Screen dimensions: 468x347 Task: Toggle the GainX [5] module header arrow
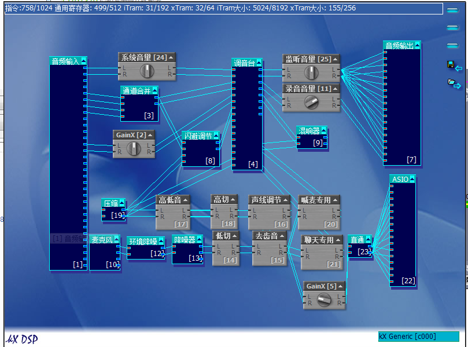coord(341,286)
